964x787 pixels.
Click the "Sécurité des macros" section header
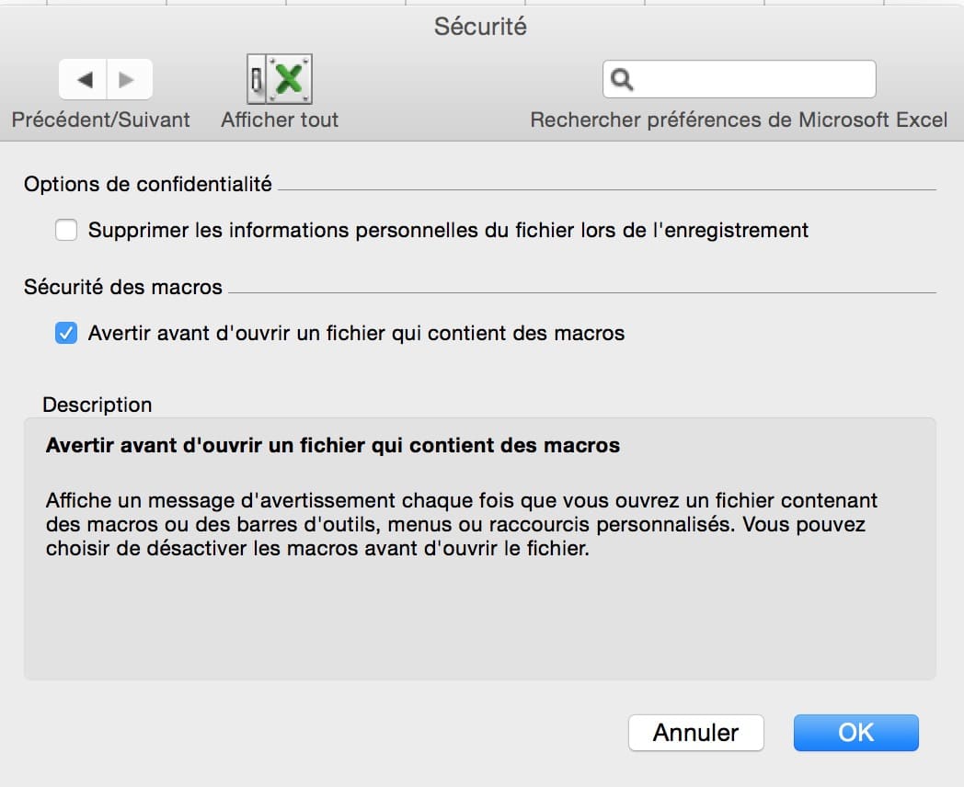123,287
